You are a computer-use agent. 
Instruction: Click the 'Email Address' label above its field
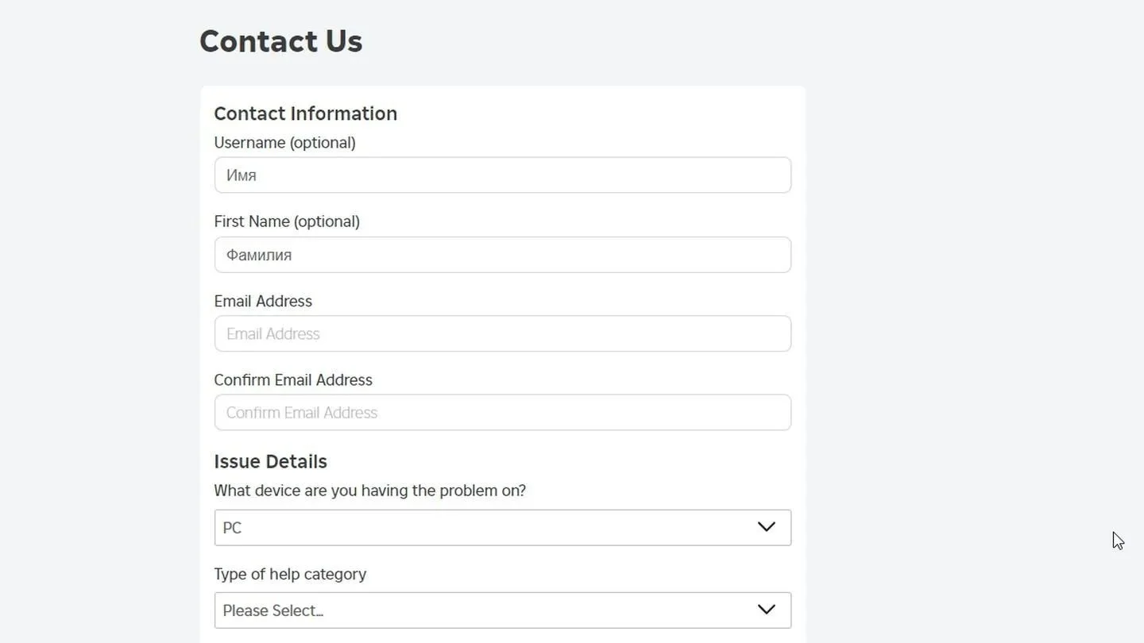pos(263,301)
